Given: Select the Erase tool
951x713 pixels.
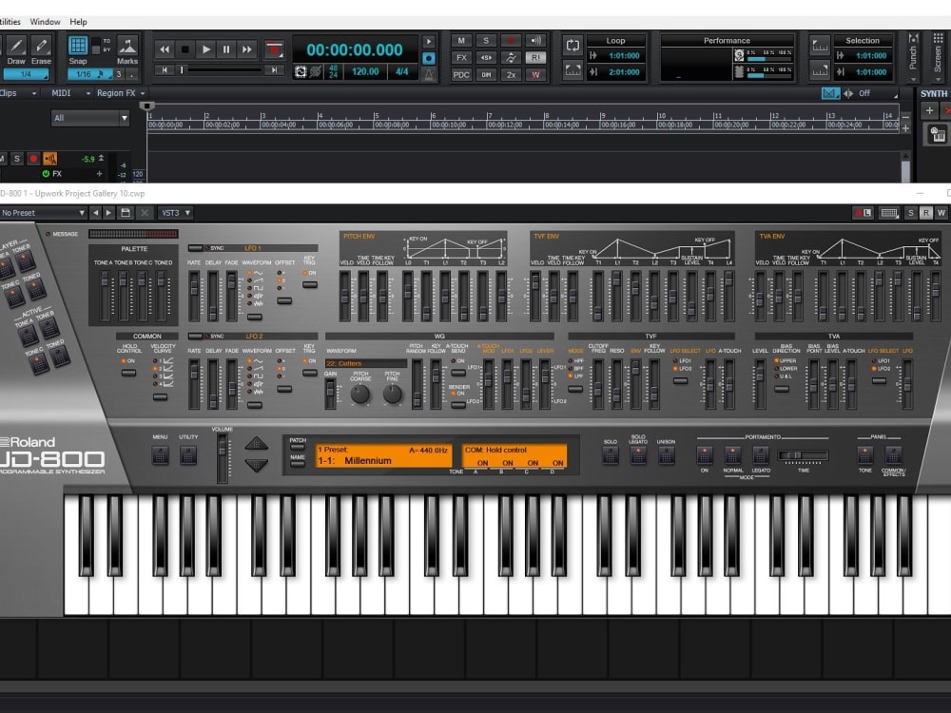Looking at the screenshot, I should 41,46.
